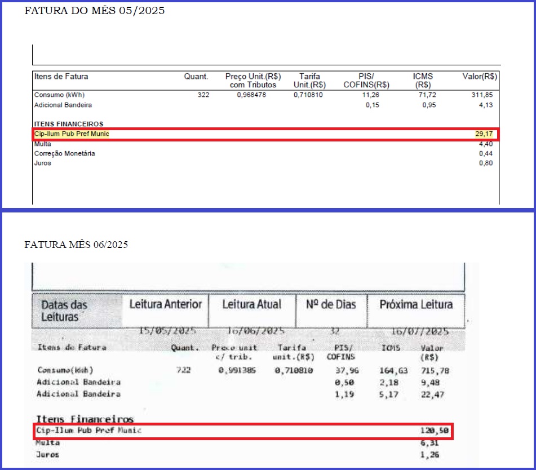Select the consumption quantity 722
The image size is (536, 470).
(x=184, y=370)
